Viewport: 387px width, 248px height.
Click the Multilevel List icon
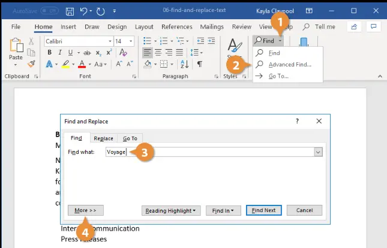click(180, 41)
